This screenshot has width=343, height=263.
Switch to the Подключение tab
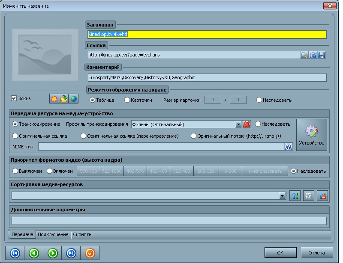coord(53,234)
